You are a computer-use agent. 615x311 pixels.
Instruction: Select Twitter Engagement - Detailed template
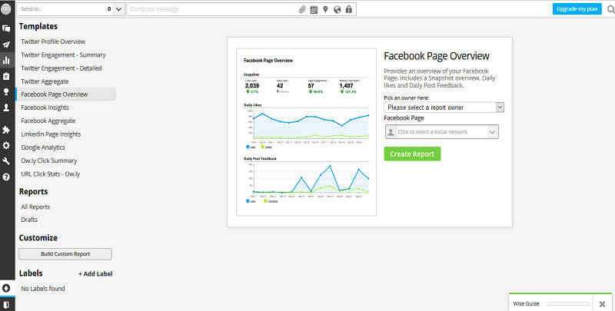pyautogui.click(x=61, y=68)
